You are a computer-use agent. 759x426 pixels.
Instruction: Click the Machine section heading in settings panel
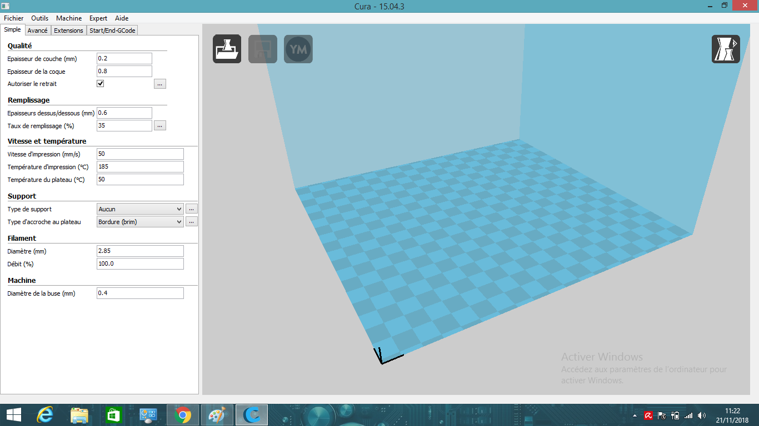coord(22,281)
